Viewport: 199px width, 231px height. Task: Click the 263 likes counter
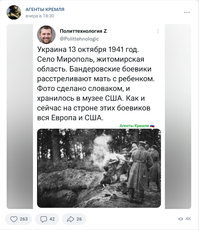[24, 219]
